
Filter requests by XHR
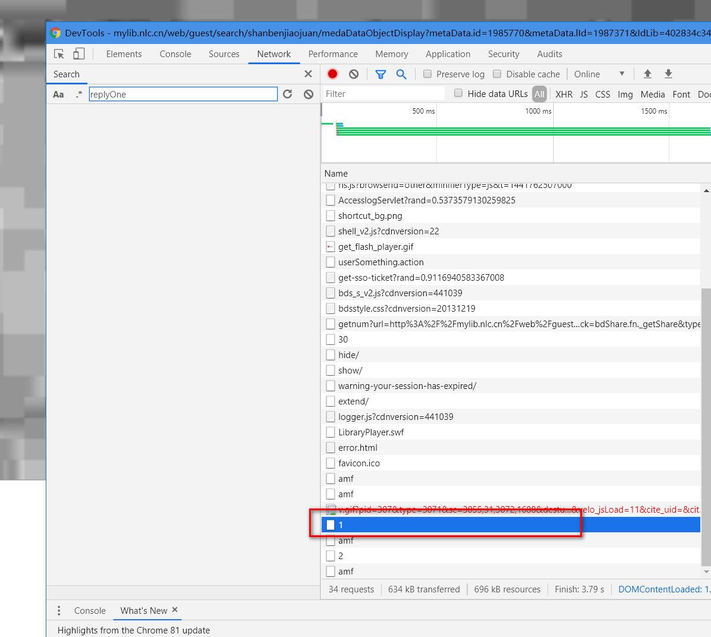coord(564,94)
